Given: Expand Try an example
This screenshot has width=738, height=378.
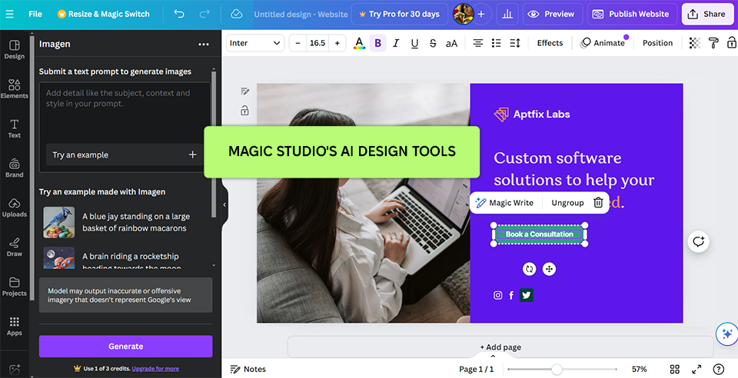Looking at the screenshot, I should pyautogui.click(x=125, y=154).
